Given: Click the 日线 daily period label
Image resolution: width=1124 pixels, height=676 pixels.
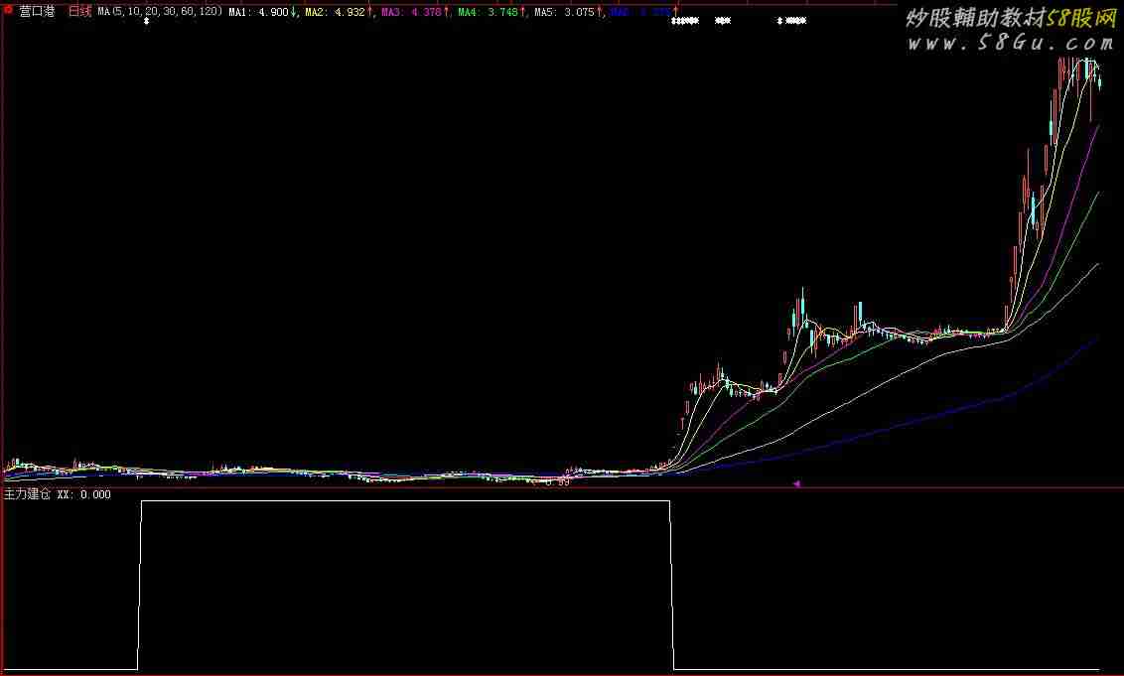Looking at the screenshot, I should click(x=80, y=12).
